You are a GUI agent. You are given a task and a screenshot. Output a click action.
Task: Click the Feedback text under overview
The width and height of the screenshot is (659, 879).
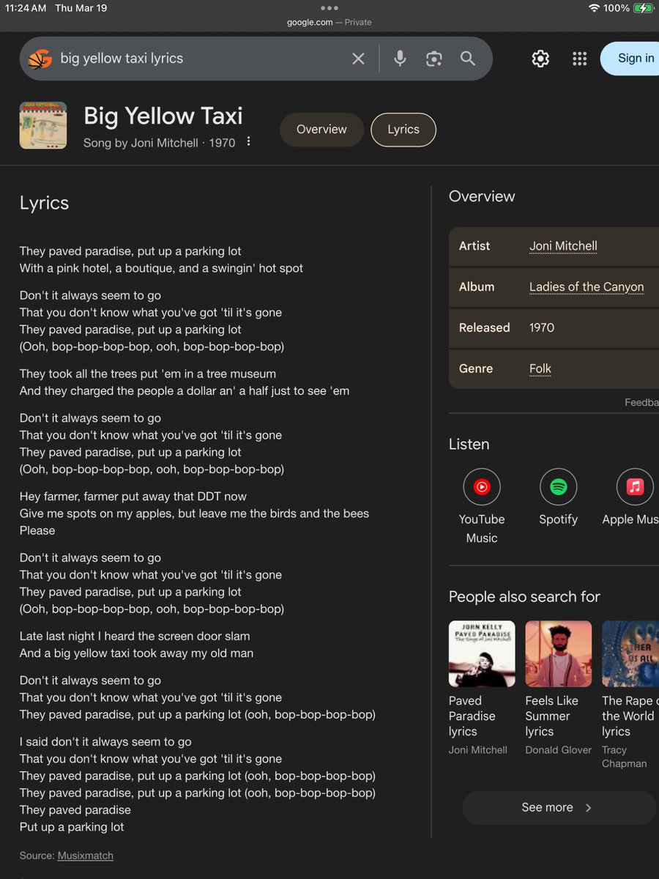click(641, 402)
